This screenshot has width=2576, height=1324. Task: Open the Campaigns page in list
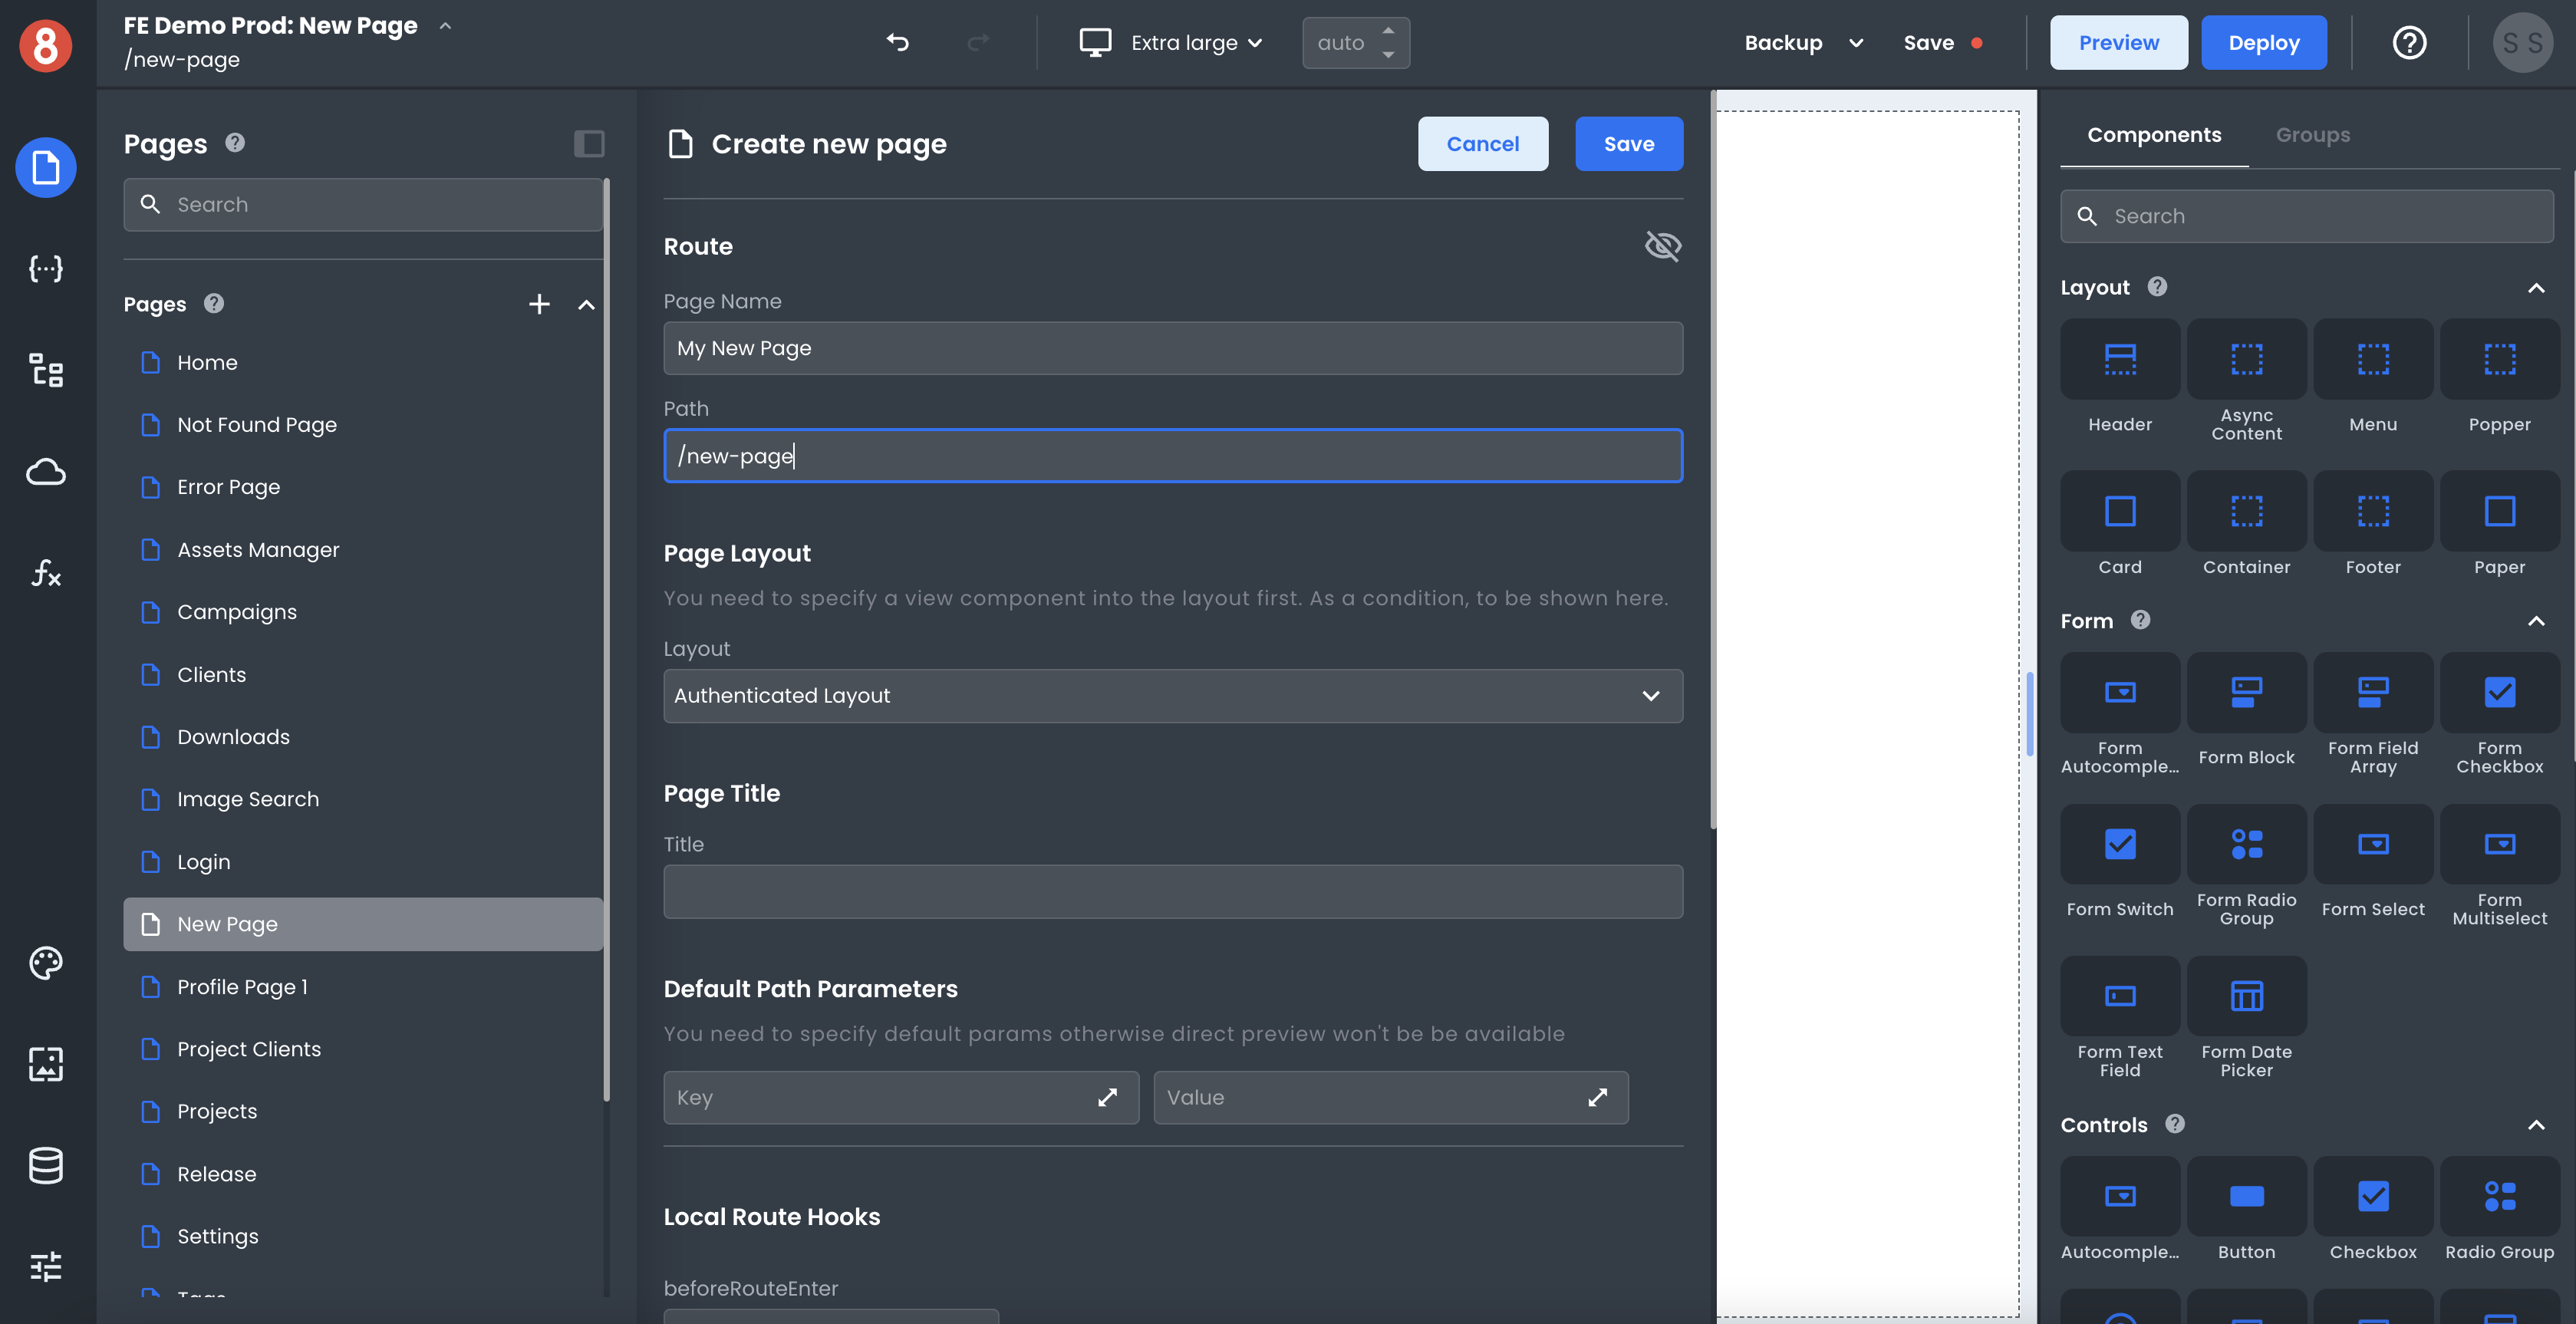click(237, 612)
